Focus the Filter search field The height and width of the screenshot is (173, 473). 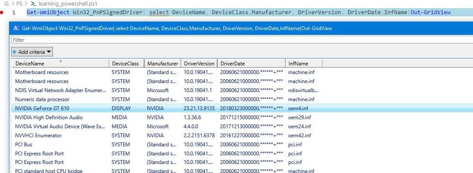click(215, 40)
